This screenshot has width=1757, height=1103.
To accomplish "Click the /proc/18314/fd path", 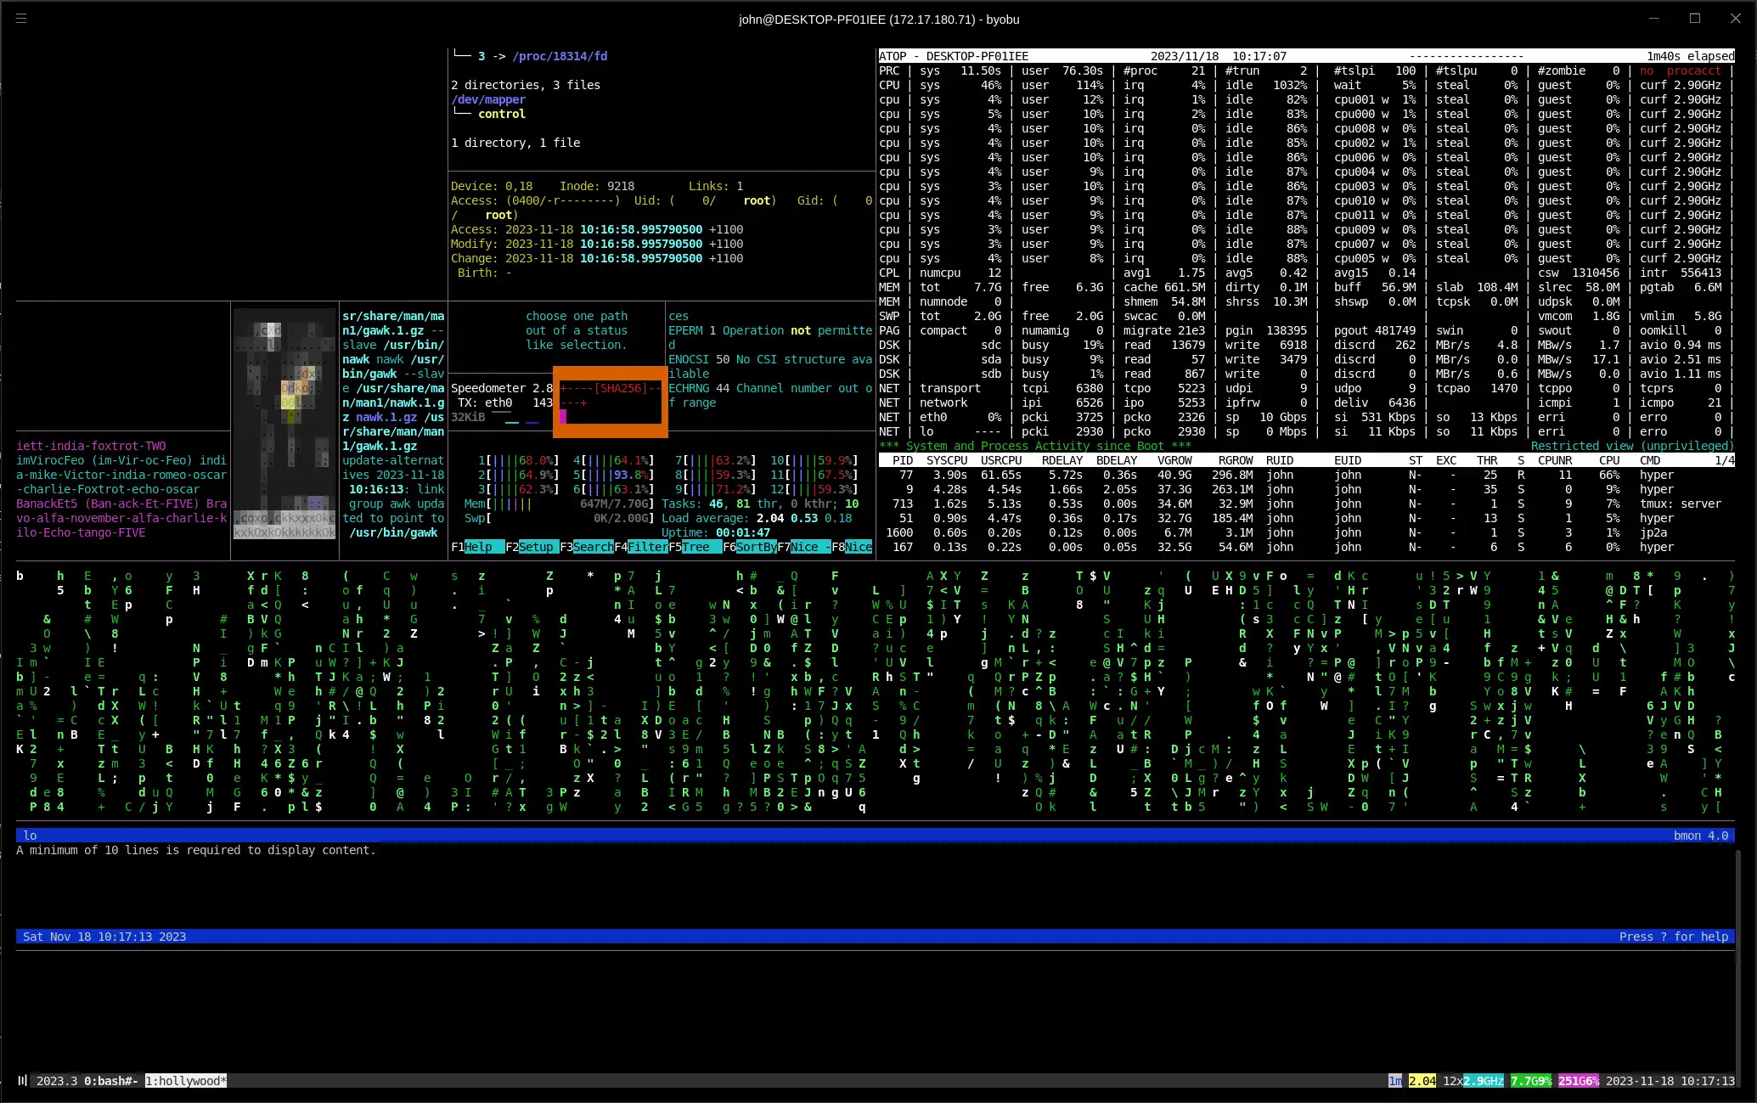I will tap(560, 56).
